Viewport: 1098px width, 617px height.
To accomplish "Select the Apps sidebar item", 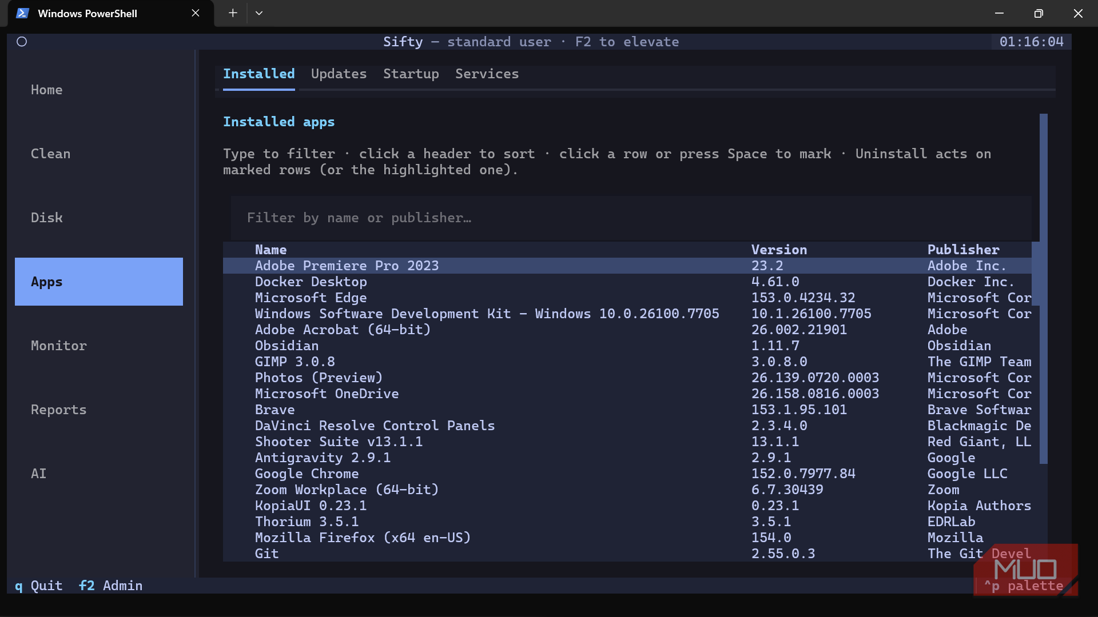I will (x=99, y=282).
